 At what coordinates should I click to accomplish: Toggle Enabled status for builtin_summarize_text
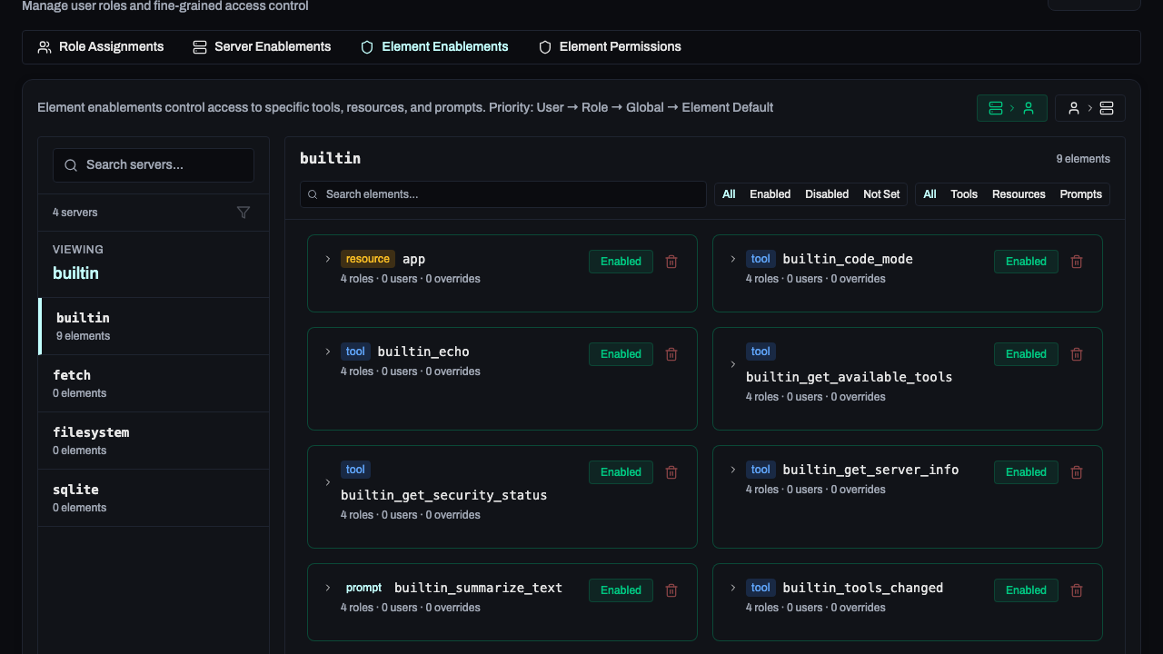pyautogui.click(x=621, y=590)
